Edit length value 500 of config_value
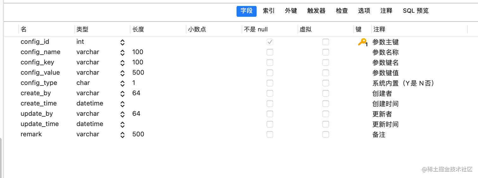 (138, 73)
